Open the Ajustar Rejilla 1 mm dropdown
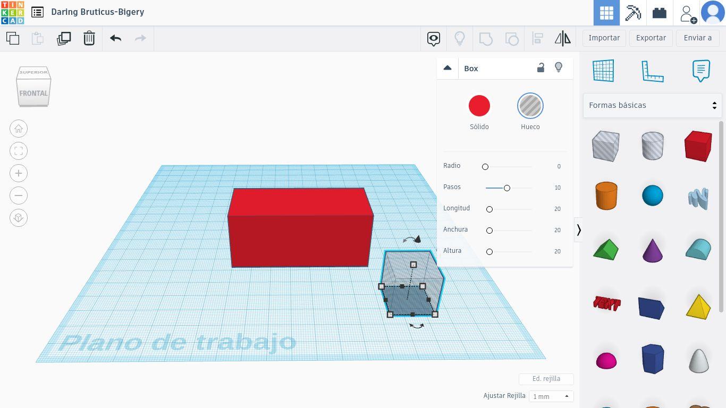 point(551,396)
